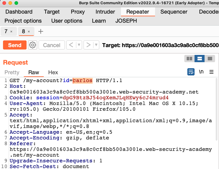Click the Request panel heading
The image size is (219, 169).
(15, 62)
